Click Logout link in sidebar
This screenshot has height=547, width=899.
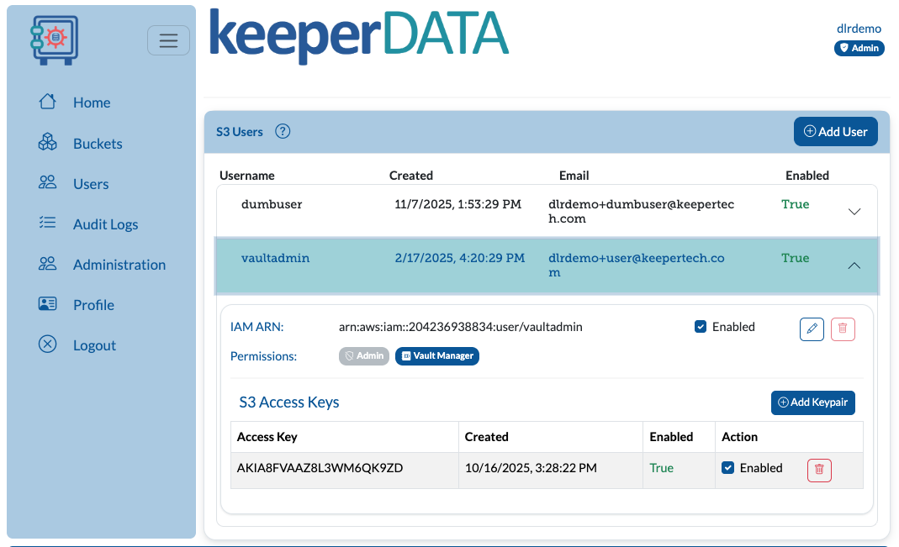click(94, 345)
